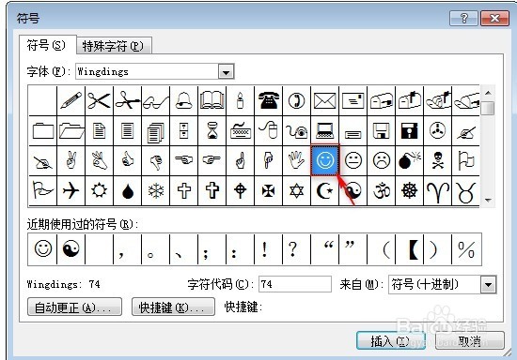Click the 自动更正(A)... button
Viewport: 517px width, 360px height.
[x=74, y=307]
